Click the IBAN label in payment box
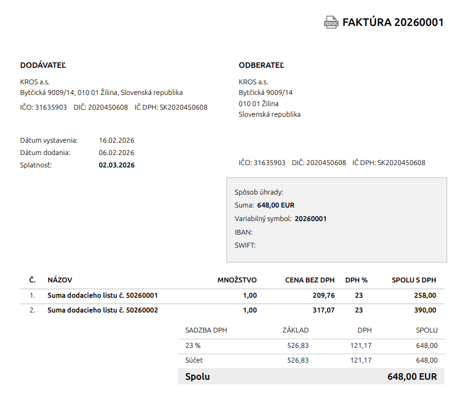 coord(243,232)
